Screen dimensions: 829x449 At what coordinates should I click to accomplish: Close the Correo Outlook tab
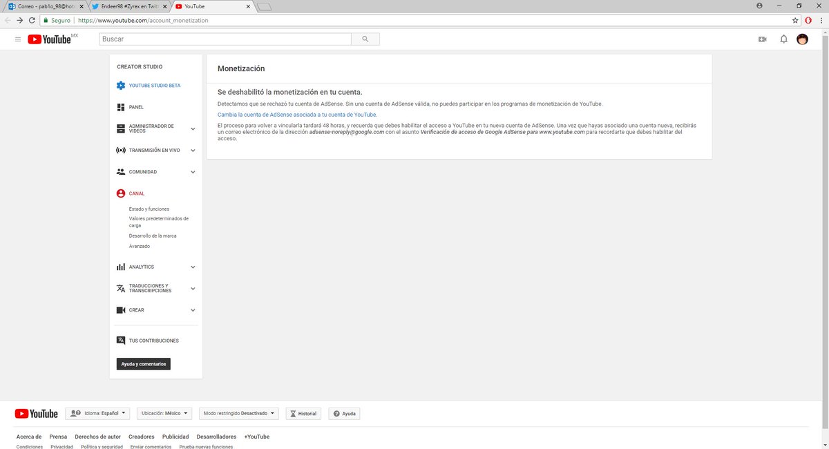click(82, 6)
